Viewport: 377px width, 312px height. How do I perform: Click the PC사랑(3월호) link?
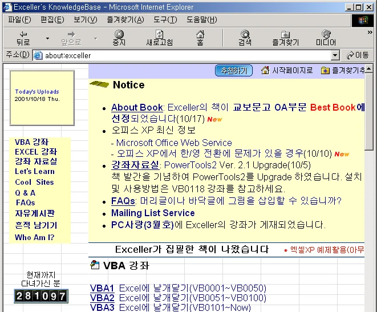click(x=143, y=225)
